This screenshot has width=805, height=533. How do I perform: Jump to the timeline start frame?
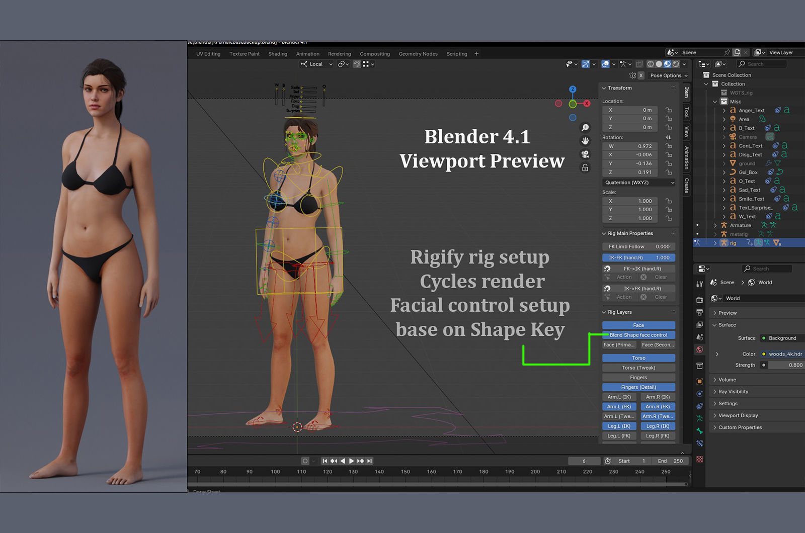[325, 461]
